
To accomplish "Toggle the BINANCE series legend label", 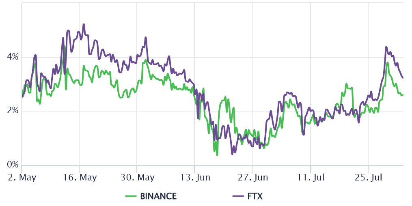I will (158, 196).
